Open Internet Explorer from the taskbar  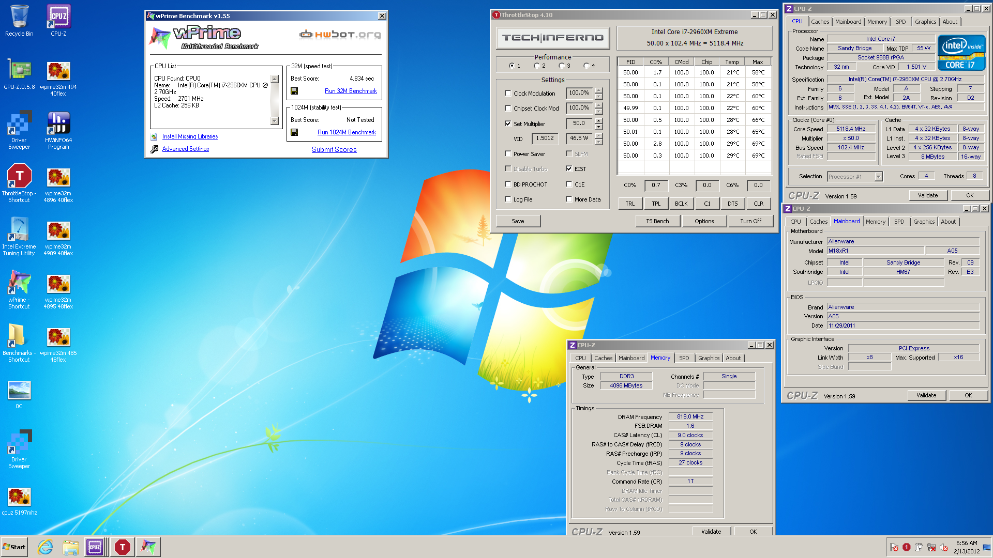click(x=46, y=547)
